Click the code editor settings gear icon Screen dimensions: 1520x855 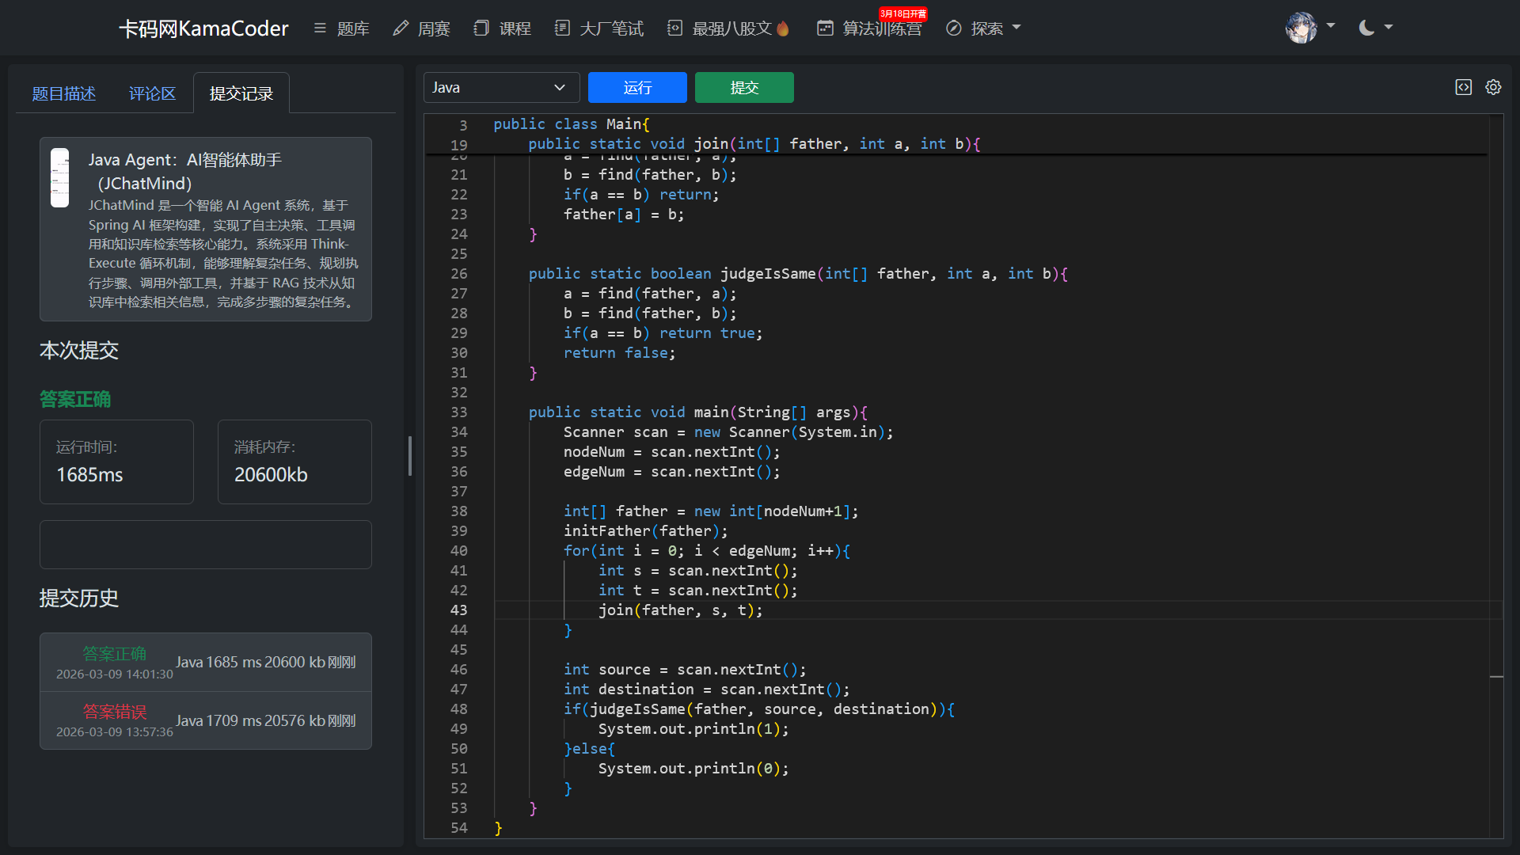click(x=1493, y=87)
